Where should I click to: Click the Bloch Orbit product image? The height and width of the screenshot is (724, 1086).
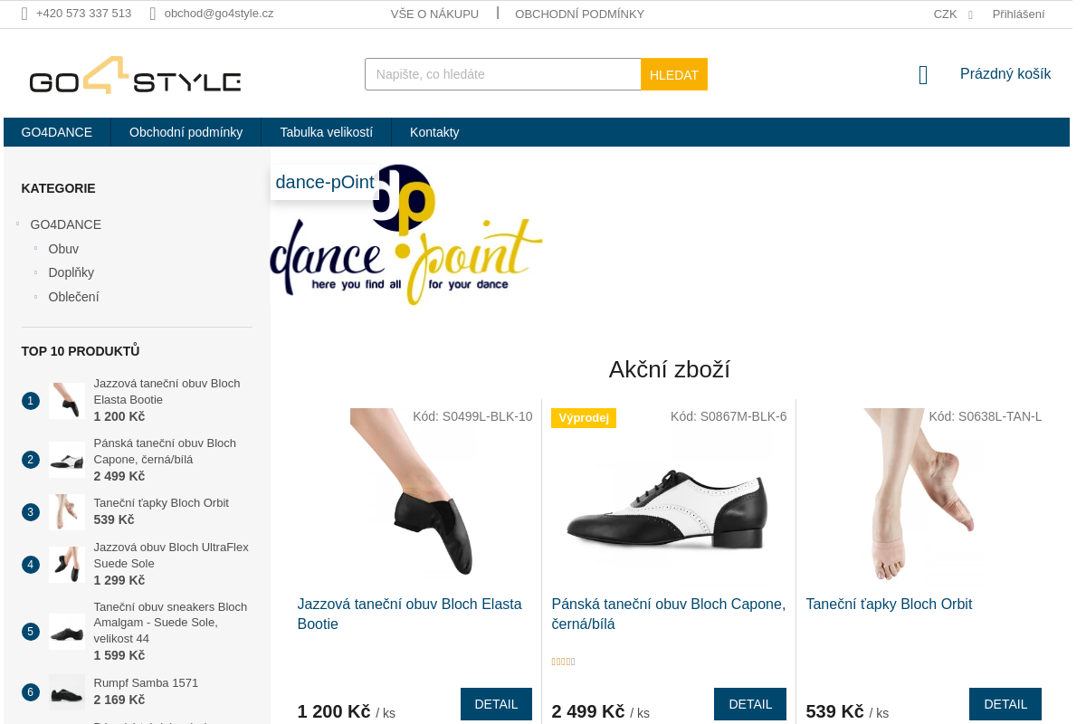pyautogui.click(x=923, y=493)
